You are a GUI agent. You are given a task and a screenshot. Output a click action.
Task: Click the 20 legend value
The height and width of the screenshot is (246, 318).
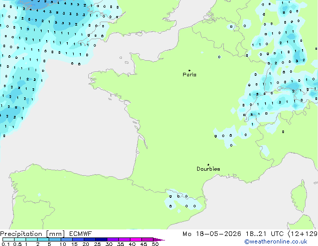coord(86,244)
